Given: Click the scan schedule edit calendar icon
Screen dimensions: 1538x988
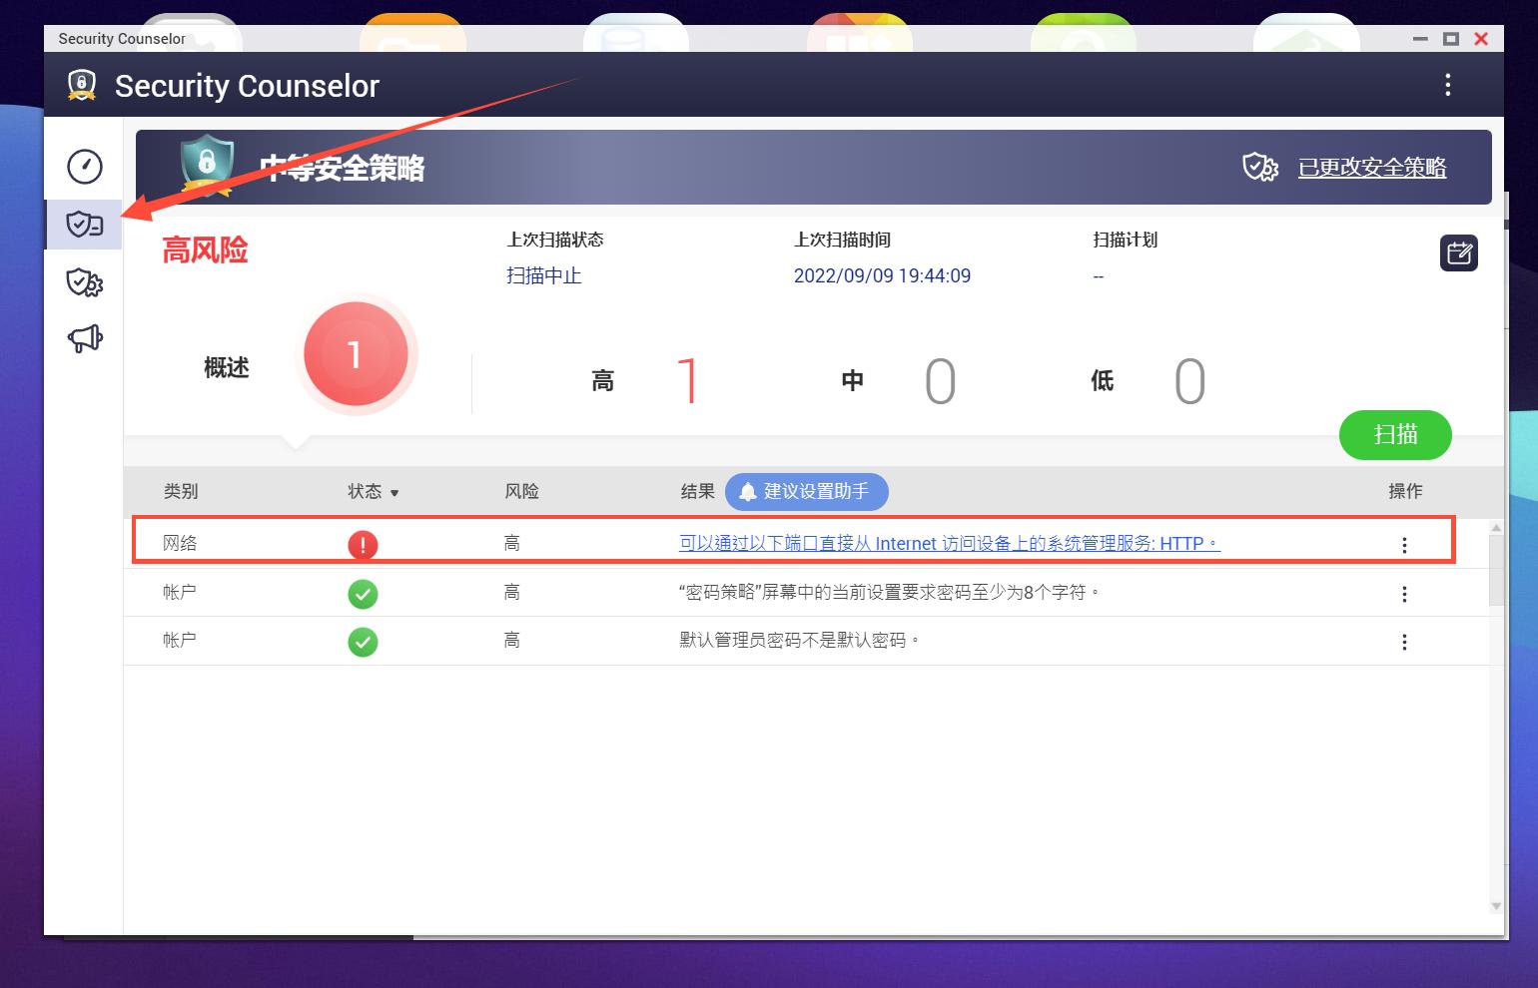Looking at the screenshot, I should coord(1458,252).
